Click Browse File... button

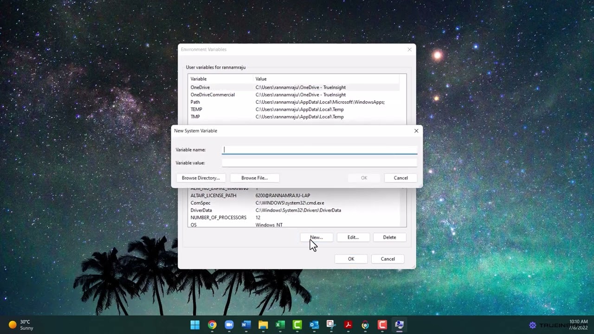[254, 178]
